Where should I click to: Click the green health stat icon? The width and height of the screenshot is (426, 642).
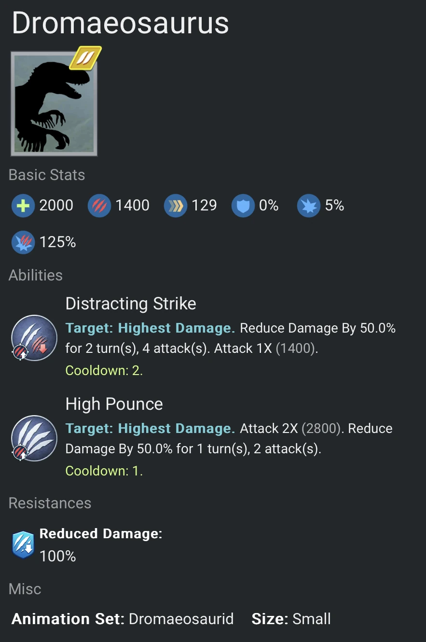(23, 205)
